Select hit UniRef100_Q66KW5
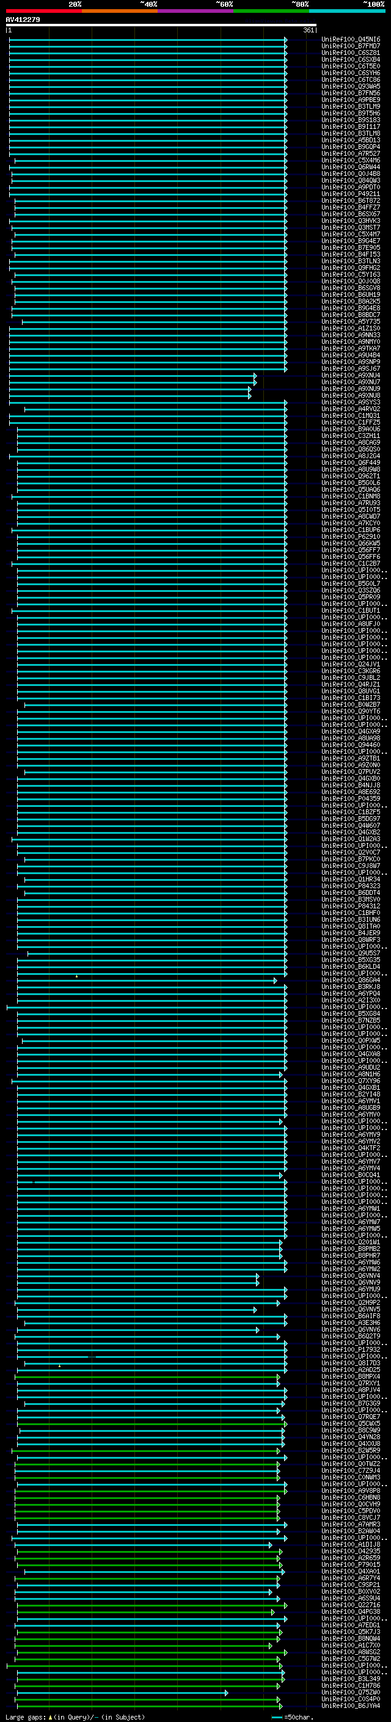The height and width of the screenshot is (1722, 391). (351, 543)
